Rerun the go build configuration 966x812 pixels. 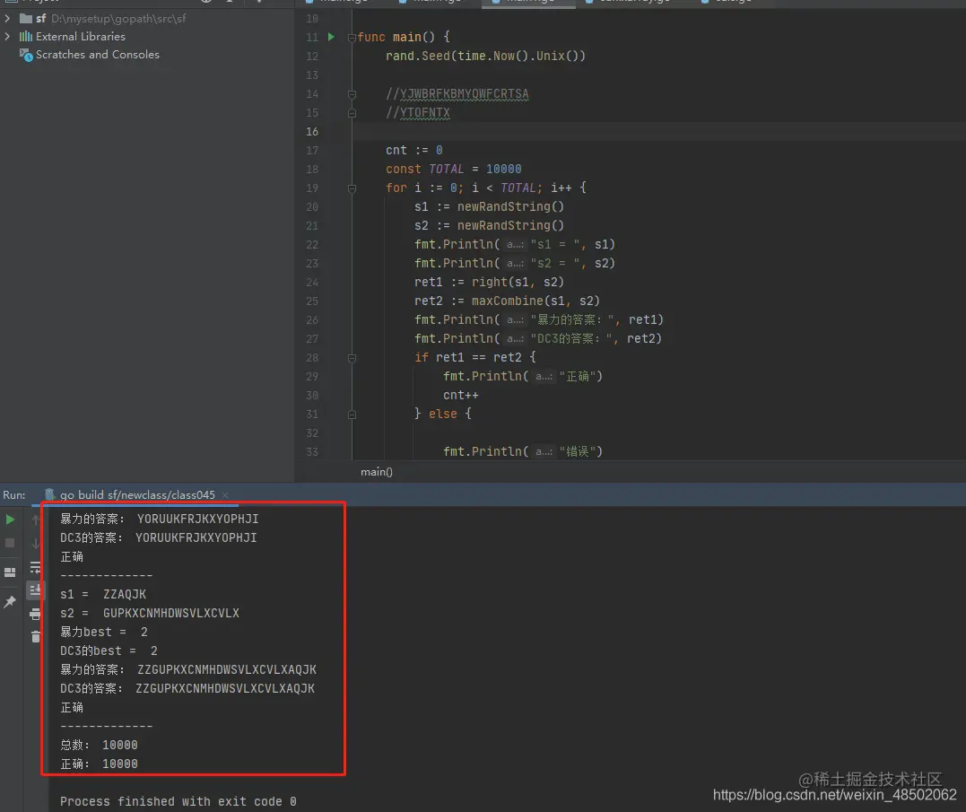(x=10, y=520)
